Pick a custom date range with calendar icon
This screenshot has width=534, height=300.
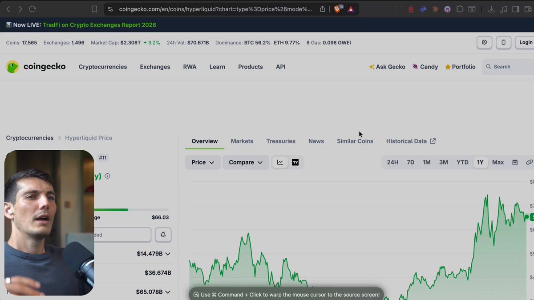click(x=515, y=162)
